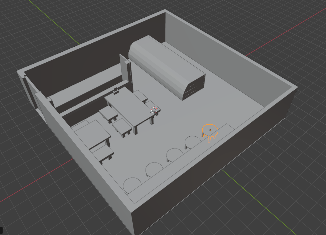
Task: Click the origin dot of the selected object
Action: coord(210,130)
